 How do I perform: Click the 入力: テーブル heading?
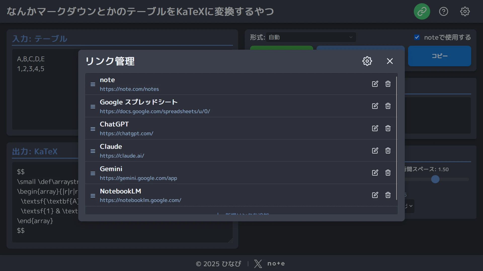(40, 39)
